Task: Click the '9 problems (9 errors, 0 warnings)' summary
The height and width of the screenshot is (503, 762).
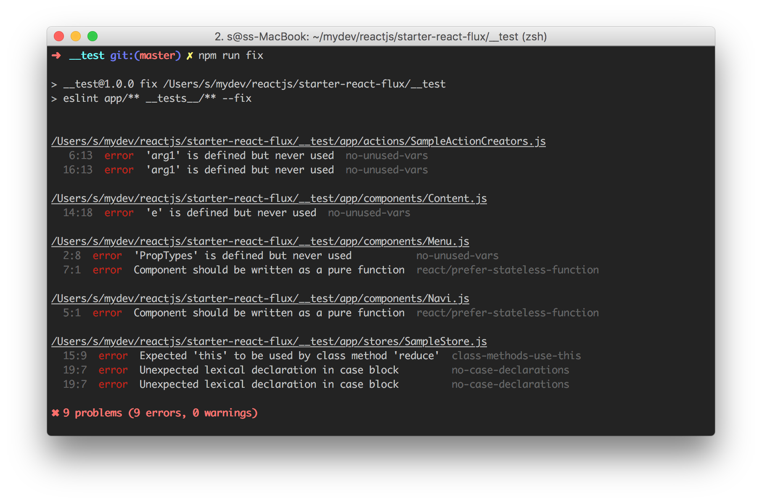Action: coord(160,413)
